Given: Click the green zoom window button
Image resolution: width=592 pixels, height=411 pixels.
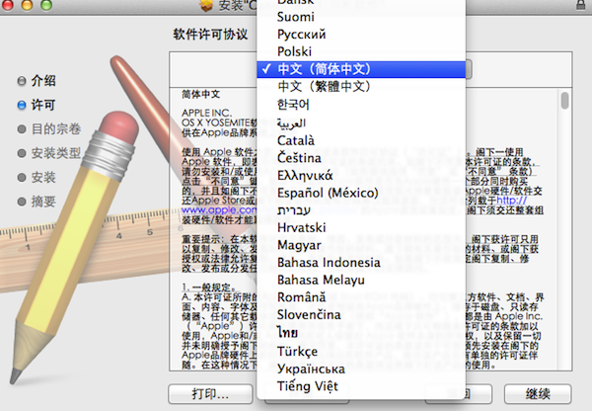Looking at the screenshot, I should point(46,5).
